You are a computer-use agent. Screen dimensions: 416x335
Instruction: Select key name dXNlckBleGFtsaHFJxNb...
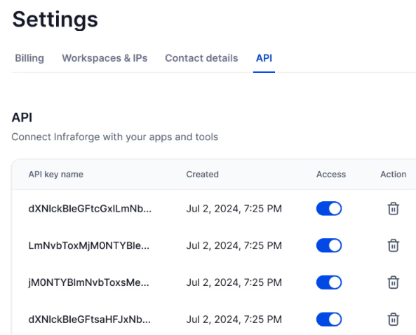(89, 320)
